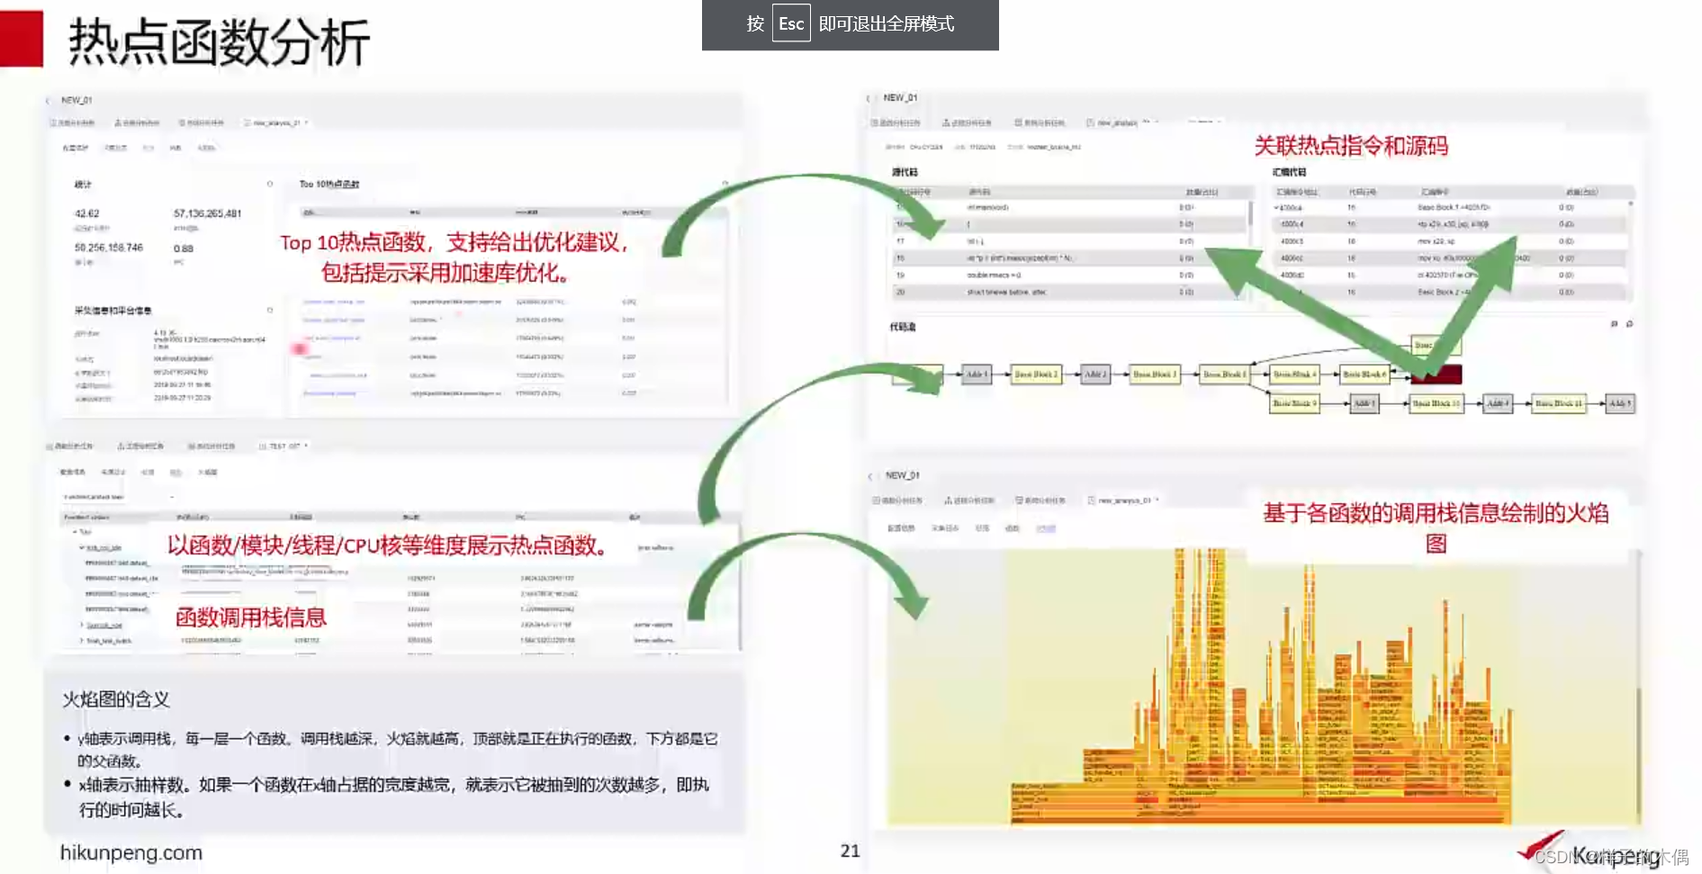Select the 源代码 section heading
The image size is (1702, 874).
(x=905, y=172)
